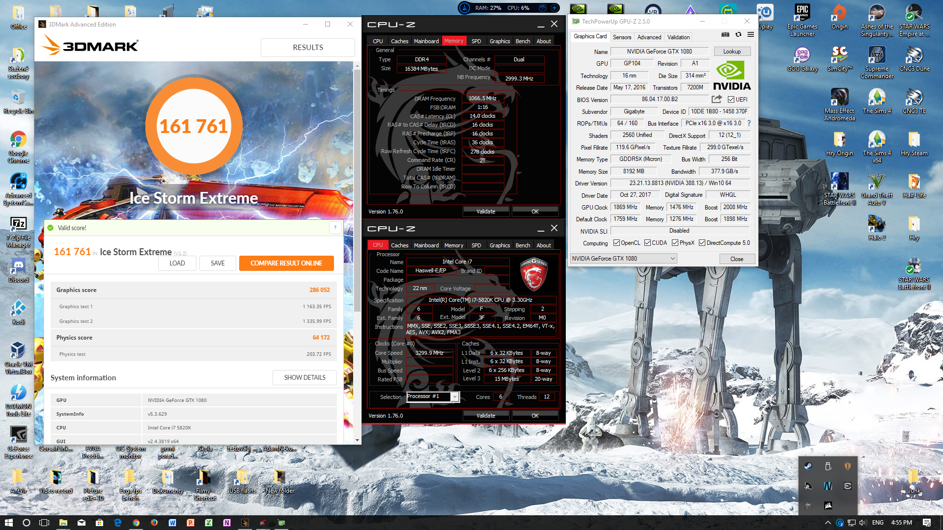Screen dimensions: 943x530
Task: Click the GPU-Z refresh icon
Action: click(738, 34)
